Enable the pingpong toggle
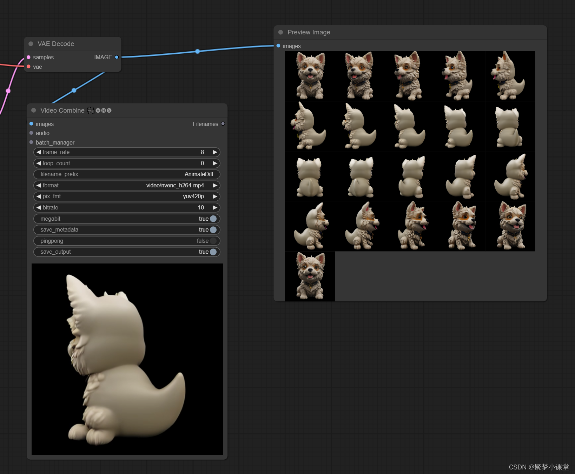 point(213,241)
